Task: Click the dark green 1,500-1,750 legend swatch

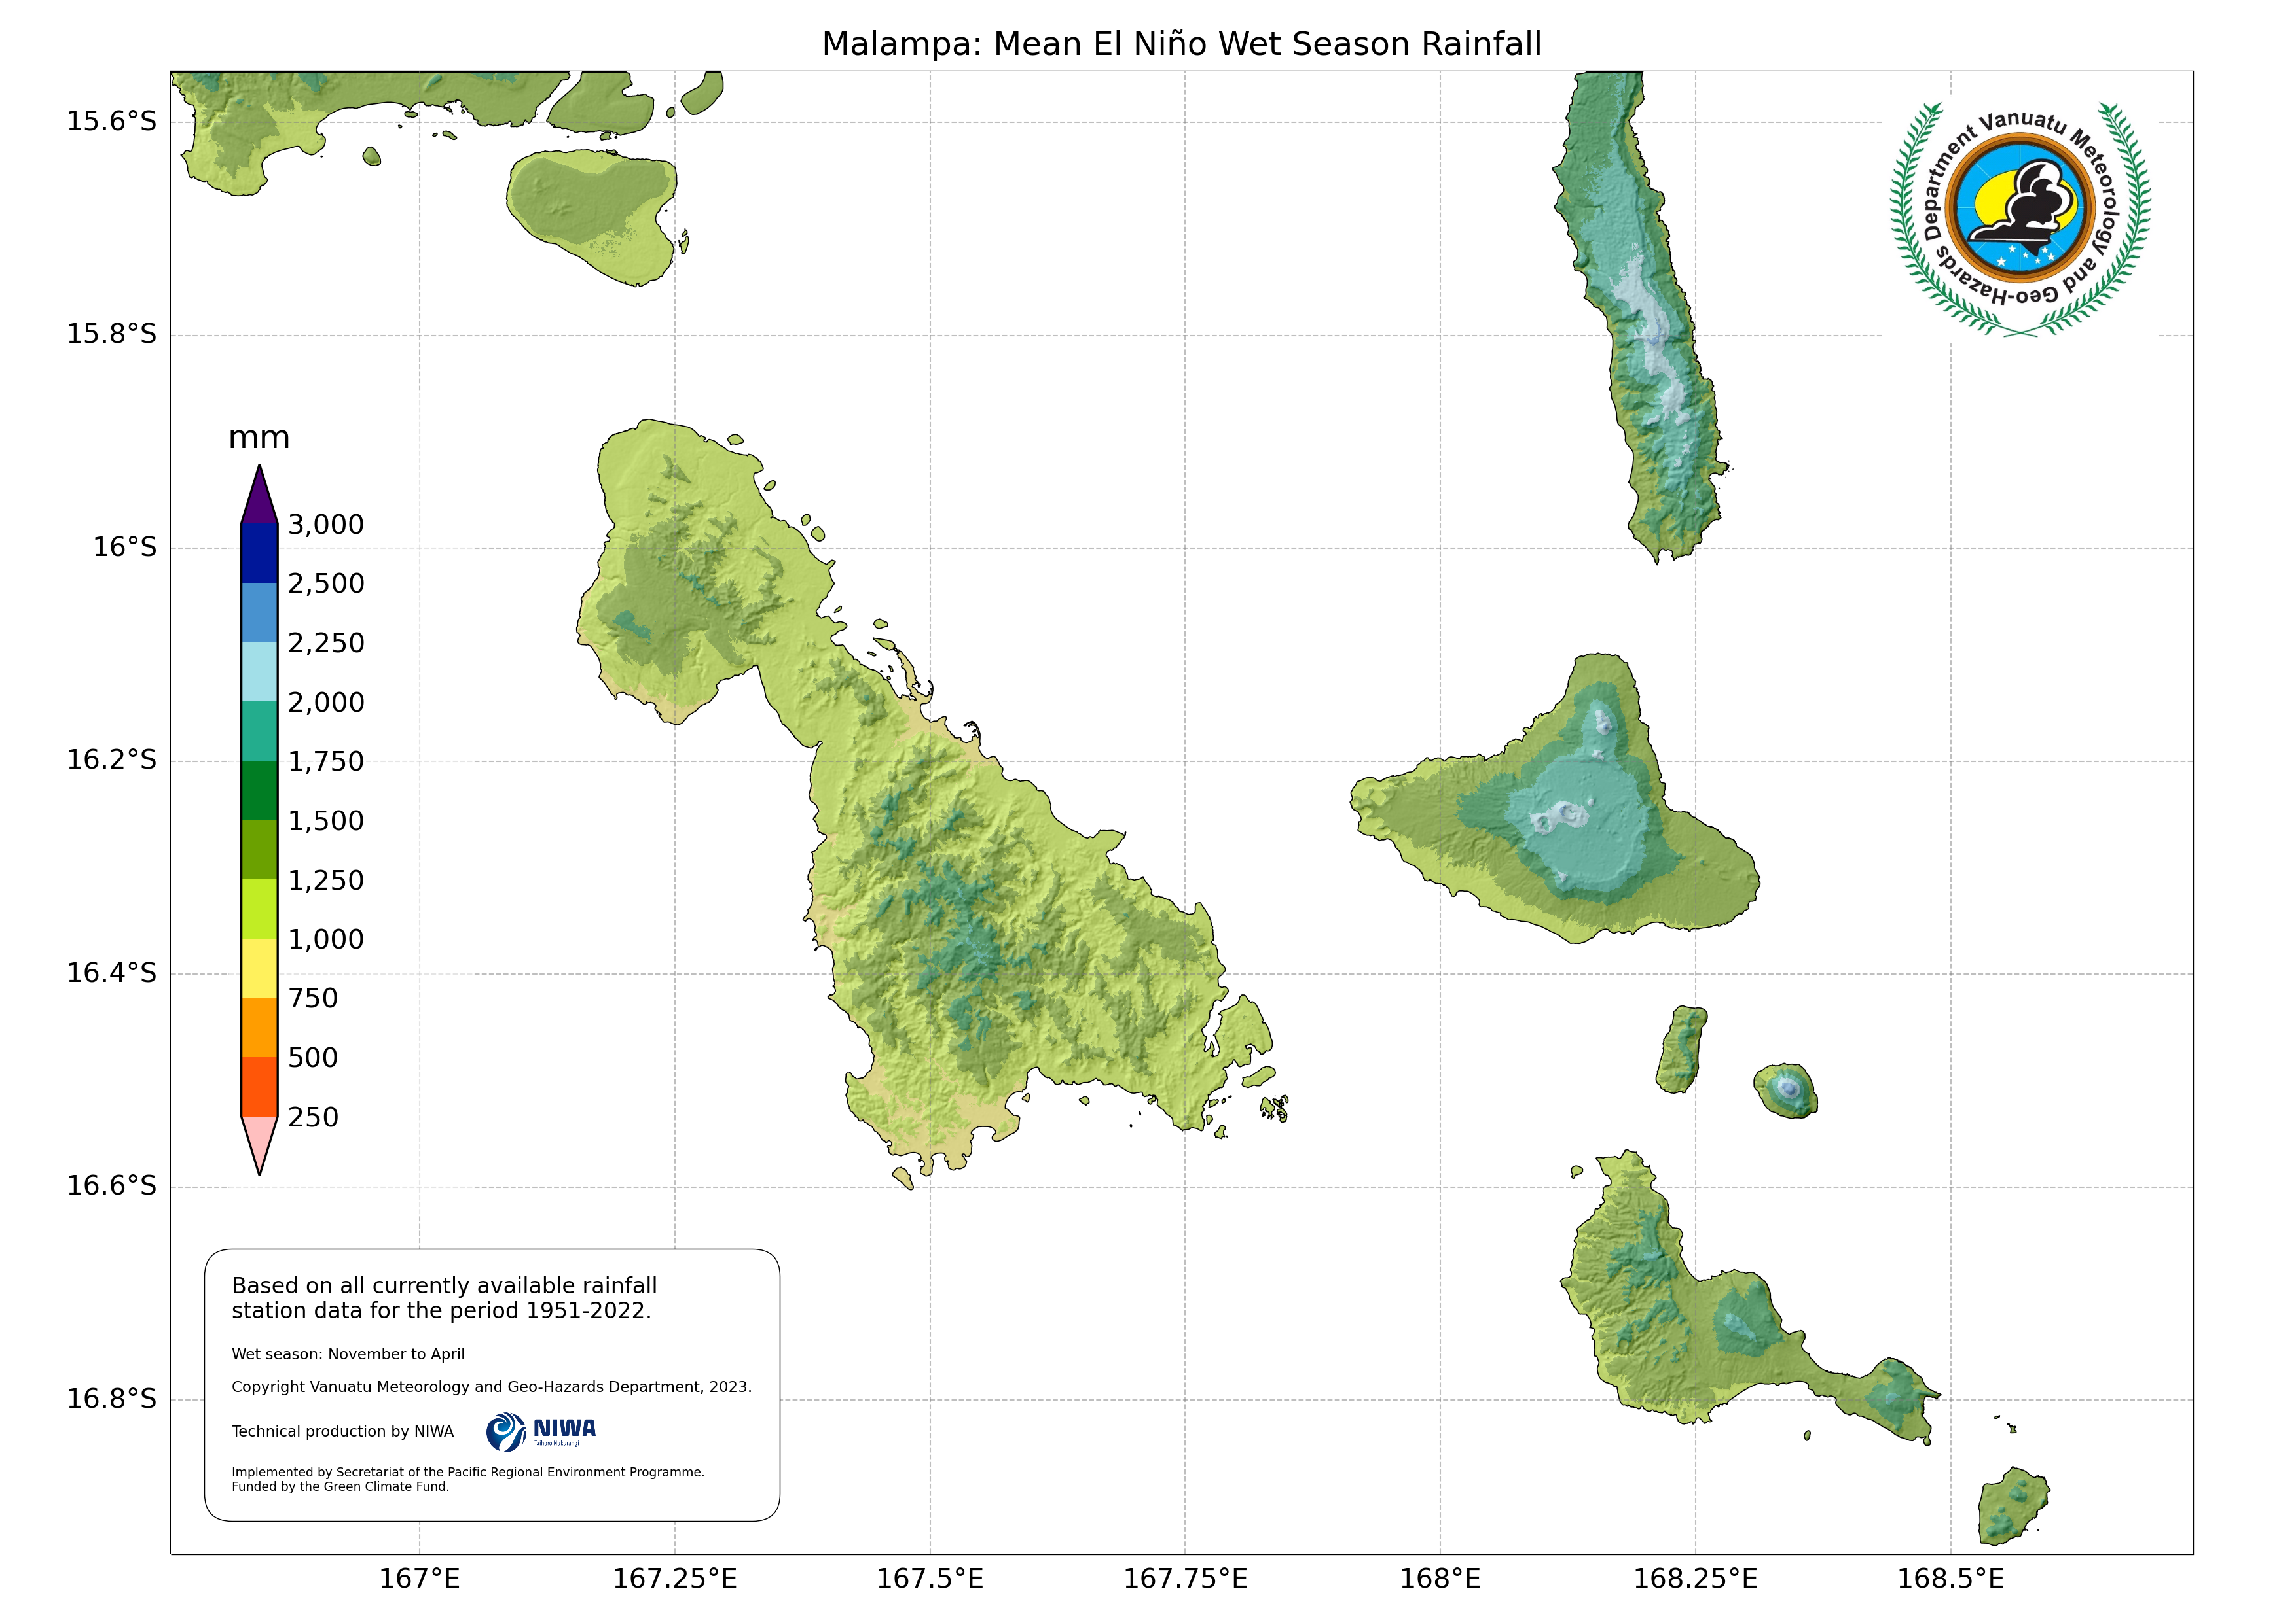Action: (259, 790)
